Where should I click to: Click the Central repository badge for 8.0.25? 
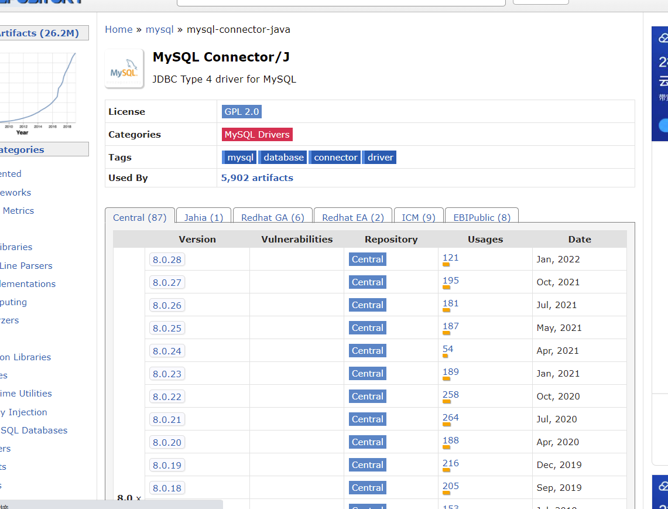coord(368,328)
